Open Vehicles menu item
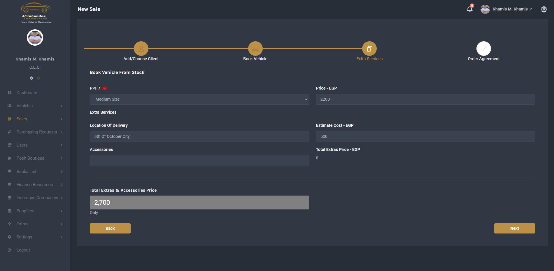Viewport: 554px width, 271px height. (x=24, y=106)
